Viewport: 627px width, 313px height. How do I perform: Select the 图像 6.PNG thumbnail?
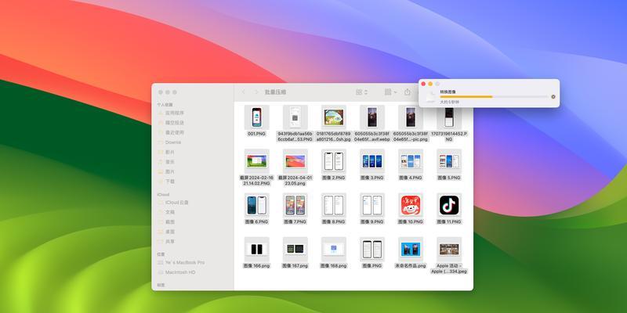pyautogui.click(x=257, y=205)
